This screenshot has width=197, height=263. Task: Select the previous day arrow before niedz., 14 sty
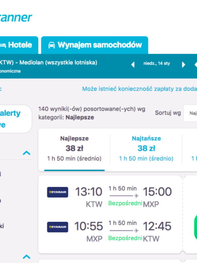pyautogui.click(x=133, y=64)
